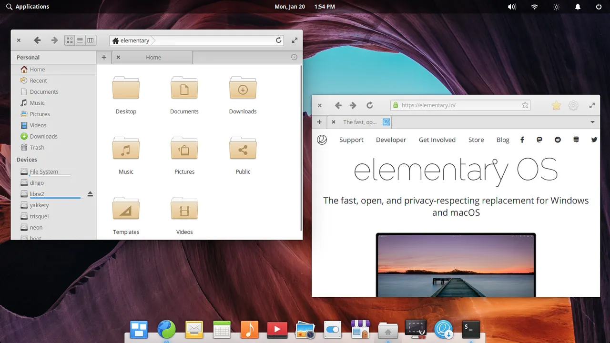The image size is (610, 343).
Task: Open Downloads in the sidebar
Action: [x=53, y=136]
